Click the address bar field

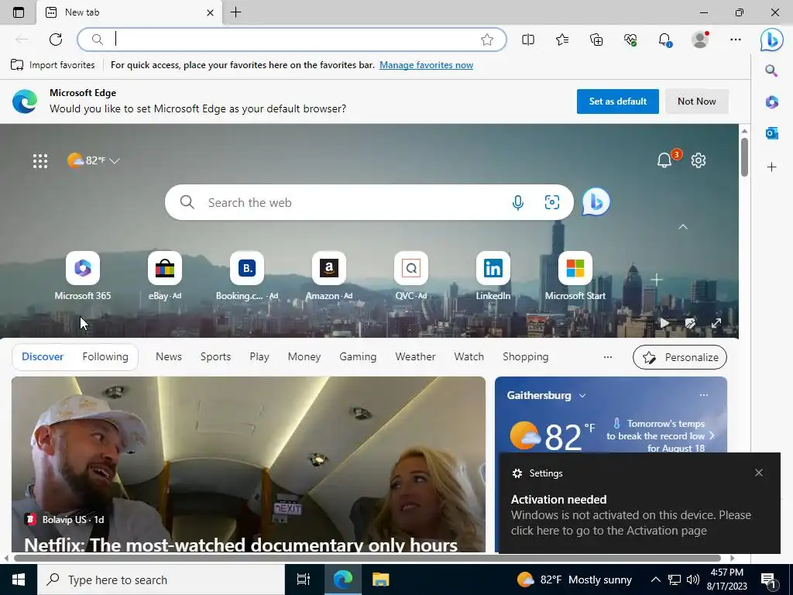(x=292, y=40)
